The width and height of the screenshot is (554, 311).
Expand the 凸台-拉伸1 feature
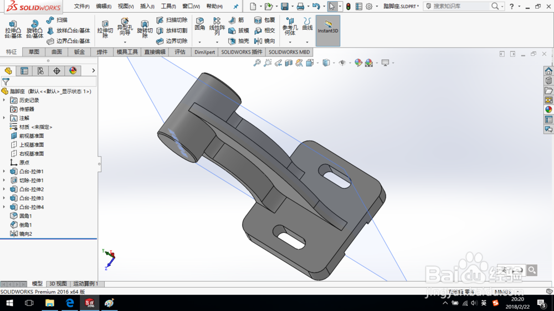(4, 171)
